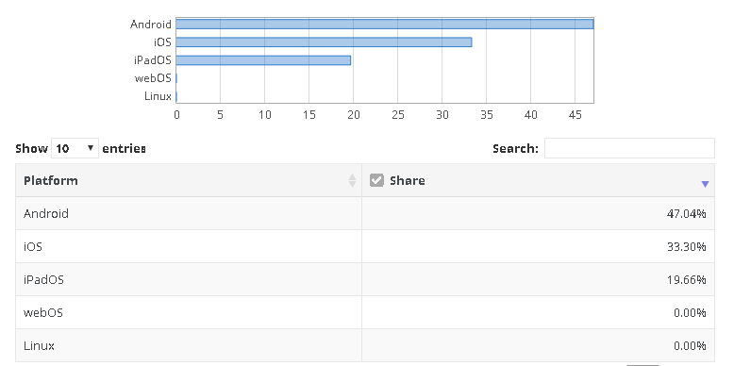Click the iOS bar in chart
The width and height of the screenshot is (734, 366).
coord(324,42)
